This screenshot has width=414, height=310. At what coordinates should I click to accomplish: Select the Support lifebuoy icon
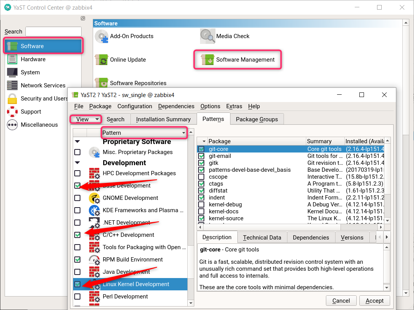pyautogui.click(x=12, y=112)
